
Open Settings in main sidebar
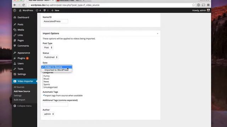tap(22, 74)
